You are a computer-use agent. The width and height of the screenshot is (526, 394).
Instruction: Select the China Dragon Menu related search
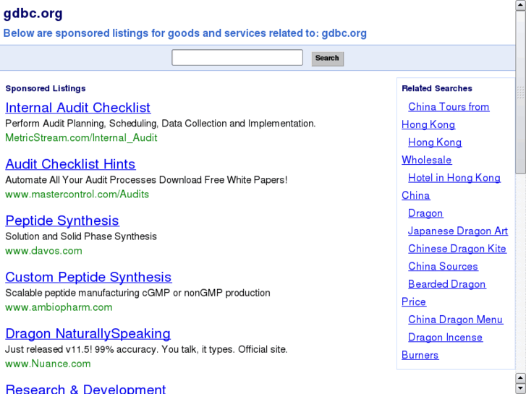455,320
